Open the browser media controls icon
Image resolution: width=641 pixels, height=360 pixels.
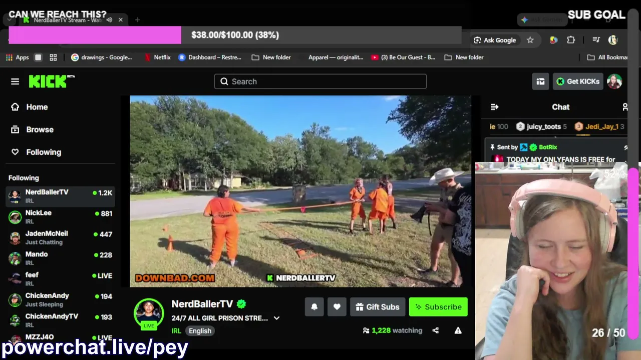click(596, 40)
